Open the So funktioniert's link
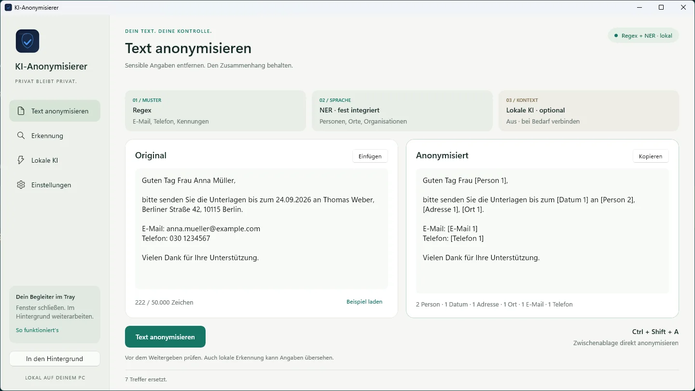The width and height of the screenshot is (695, 391). 37,330
